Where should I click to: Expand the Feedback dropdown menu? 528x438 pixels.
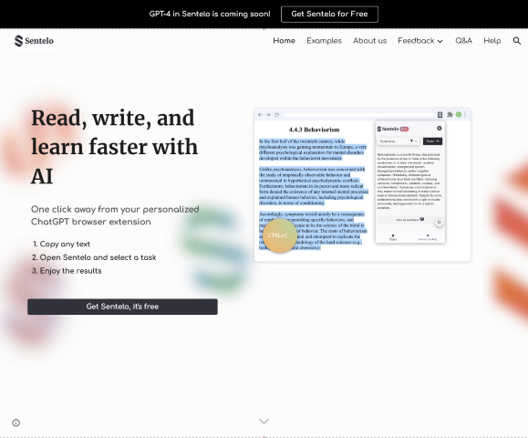coord(420,41)
